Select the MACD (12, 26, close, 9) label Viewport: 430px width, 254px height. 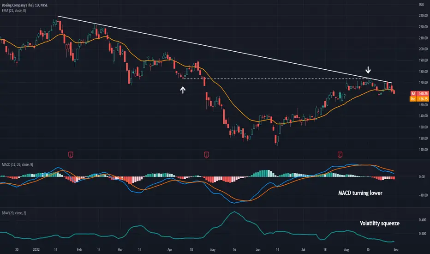[x=17, y=164]
